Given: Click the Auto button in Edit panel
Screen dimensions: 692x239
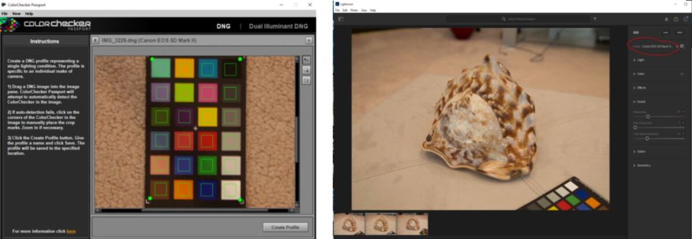Looking at the screenshot, I should tap(665, 32).
